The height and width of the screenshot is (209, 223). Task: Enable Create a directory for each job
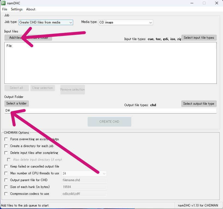(6, 146)
